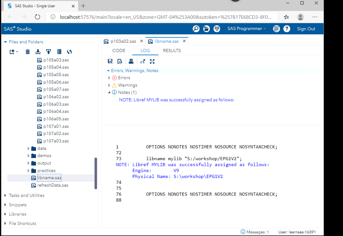Close the SAS Studio browser tab
This screenshot has height=236, width=343.
pos(73,6)
